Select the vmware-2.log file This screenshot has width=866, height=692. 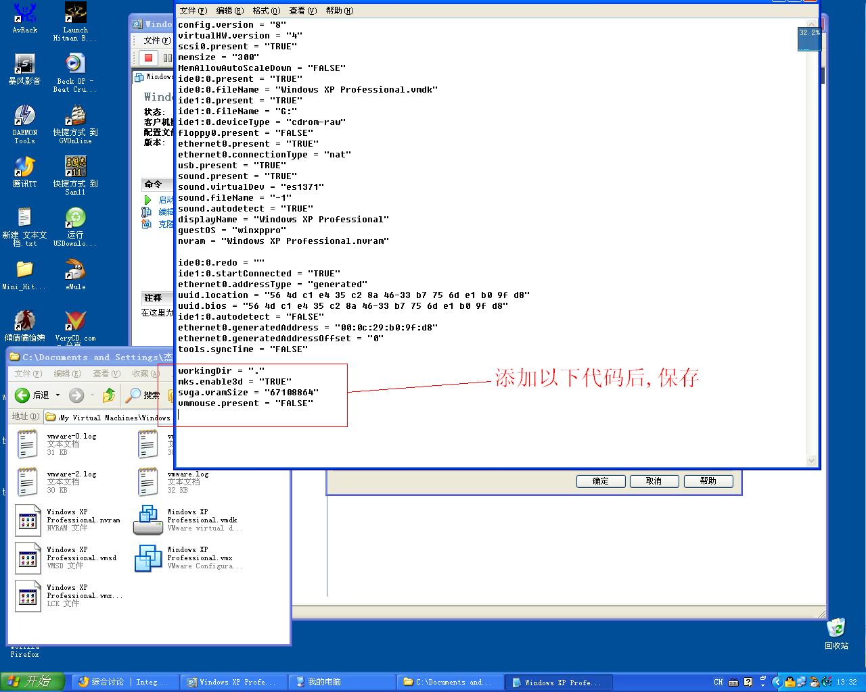(x=56, y=482)
